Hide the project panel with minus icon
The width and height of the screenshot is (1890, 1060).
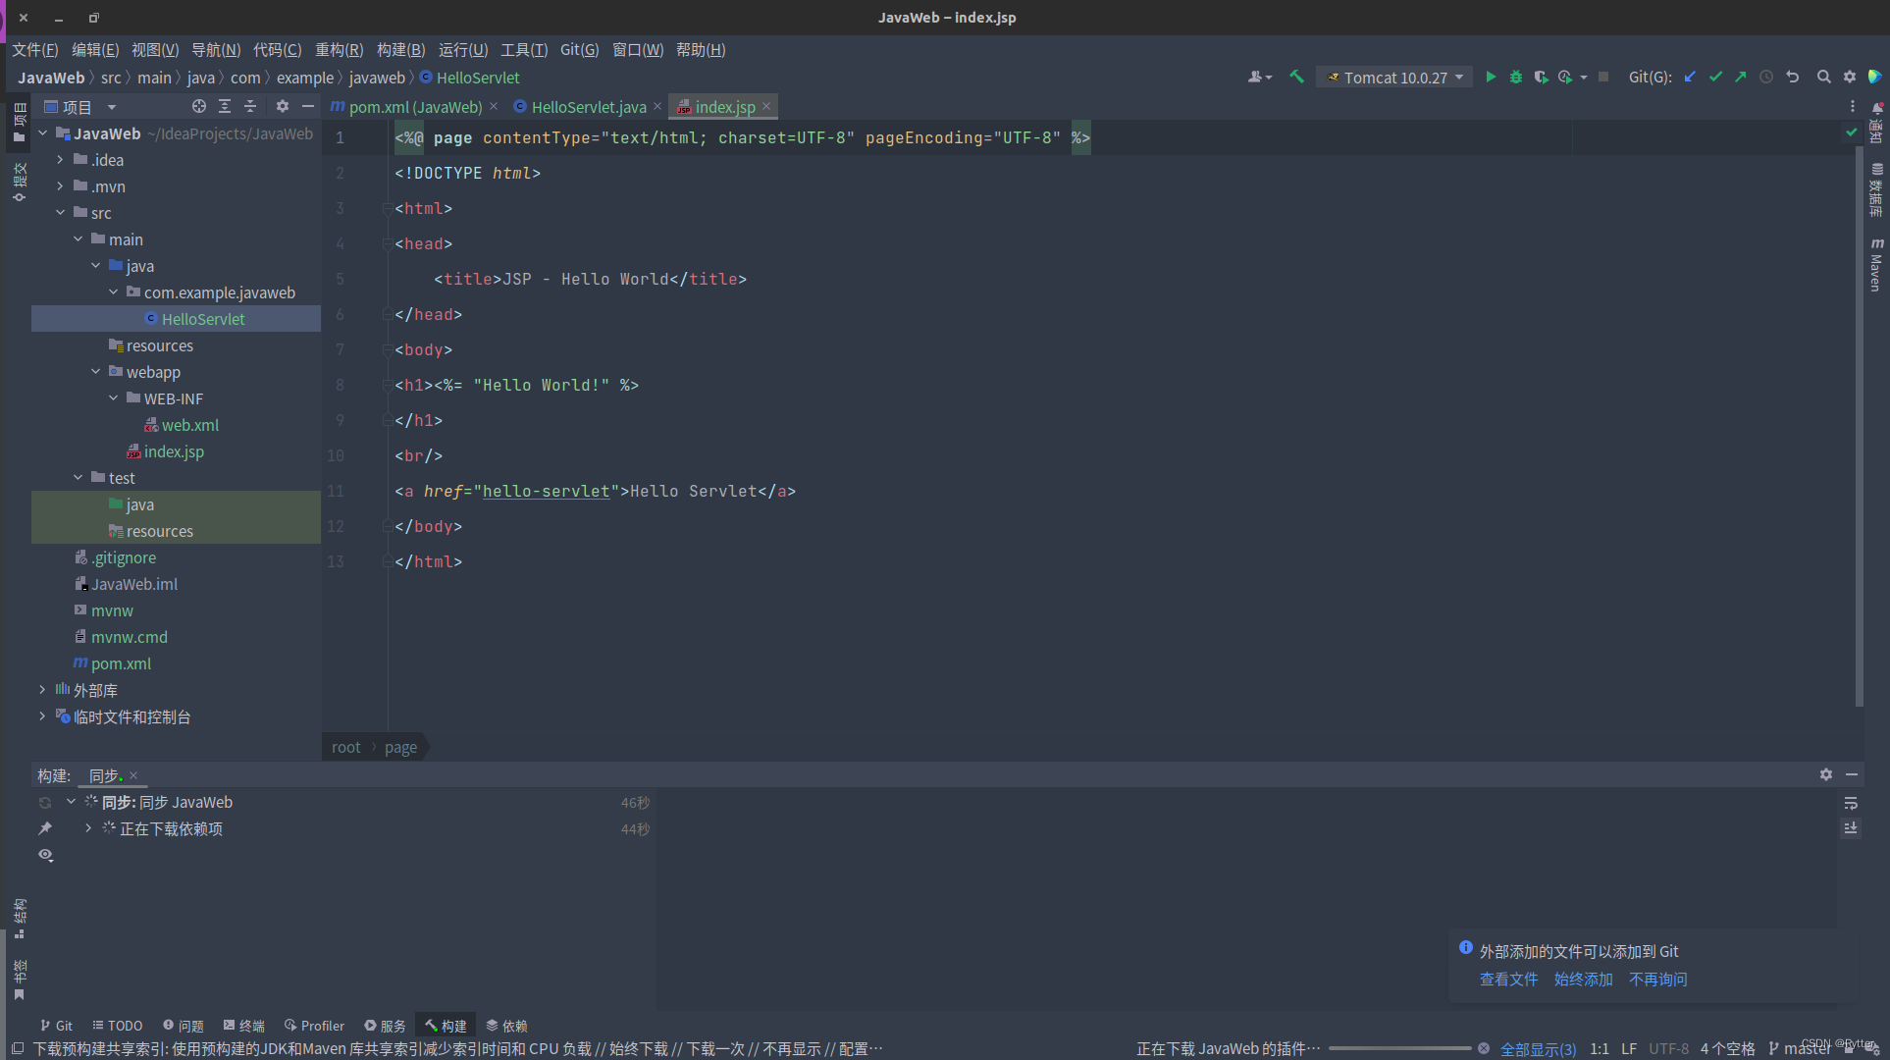pos(308,106)
